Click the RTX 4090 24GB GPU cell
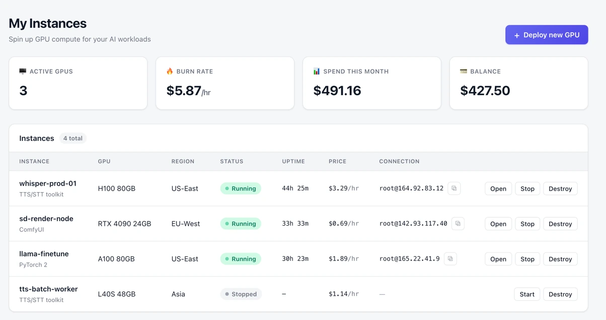This screenshot has height=320, width=606. pyautogui.click(x=124, y=224)
